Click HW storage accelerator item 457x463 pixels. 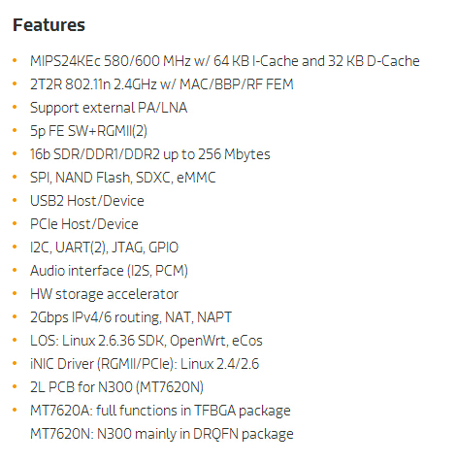[104, 294]
